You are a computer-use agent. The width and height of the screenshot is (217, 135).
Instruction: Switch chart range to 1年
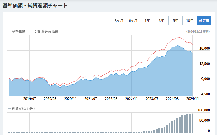tap(147, 20)
